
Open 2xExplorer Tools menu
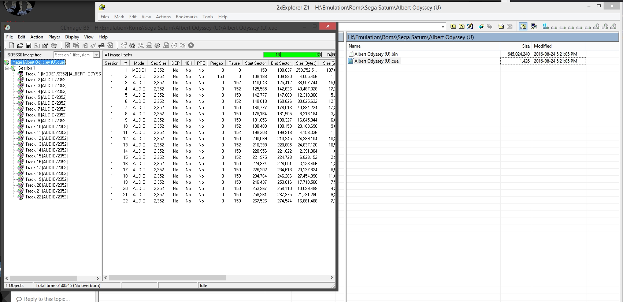click(x=208, y=17)
